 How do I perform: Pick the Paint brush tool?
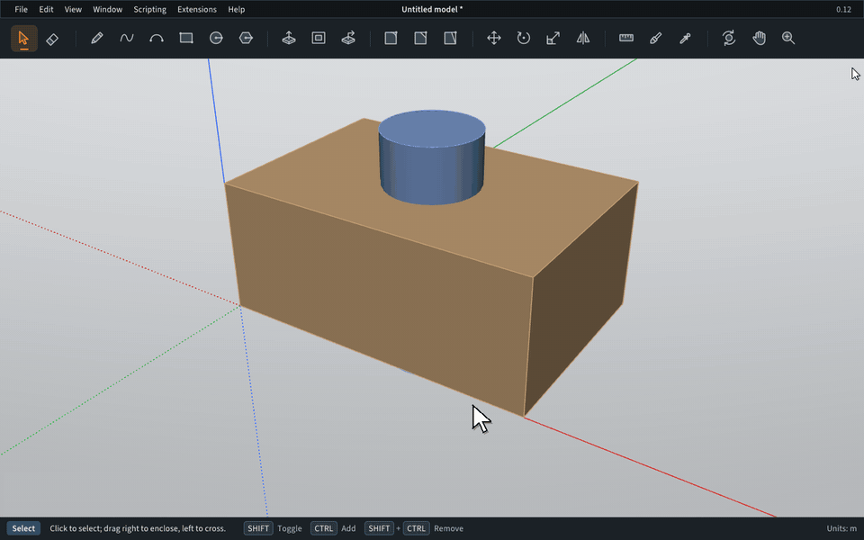coord(656,38)
